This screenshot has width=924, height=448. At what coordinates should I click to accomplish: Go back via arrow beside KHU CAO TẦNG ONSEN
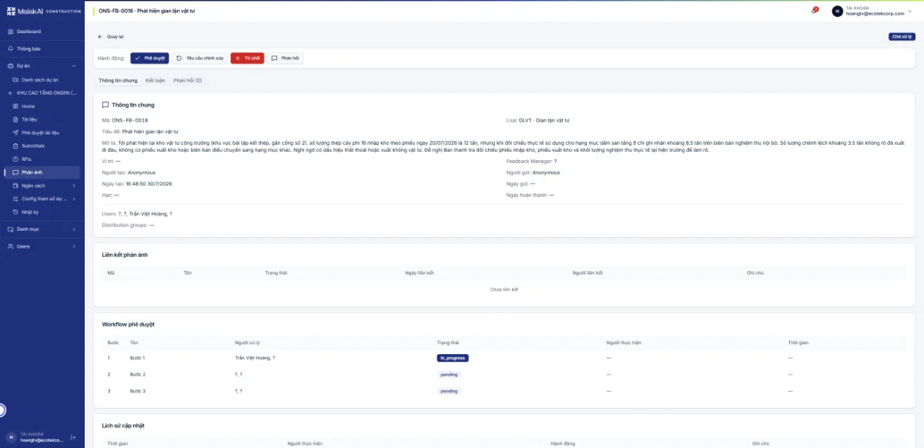10,93
